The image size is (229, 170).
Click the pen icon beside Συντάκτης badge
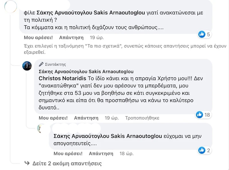tap(41, 64)
